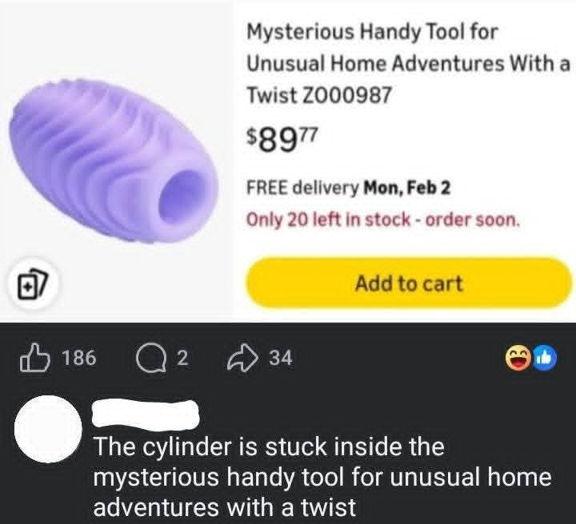Click the Z000987 model number text
The width and height of the screenshot is (576, 524).
[x=346, y=94]
